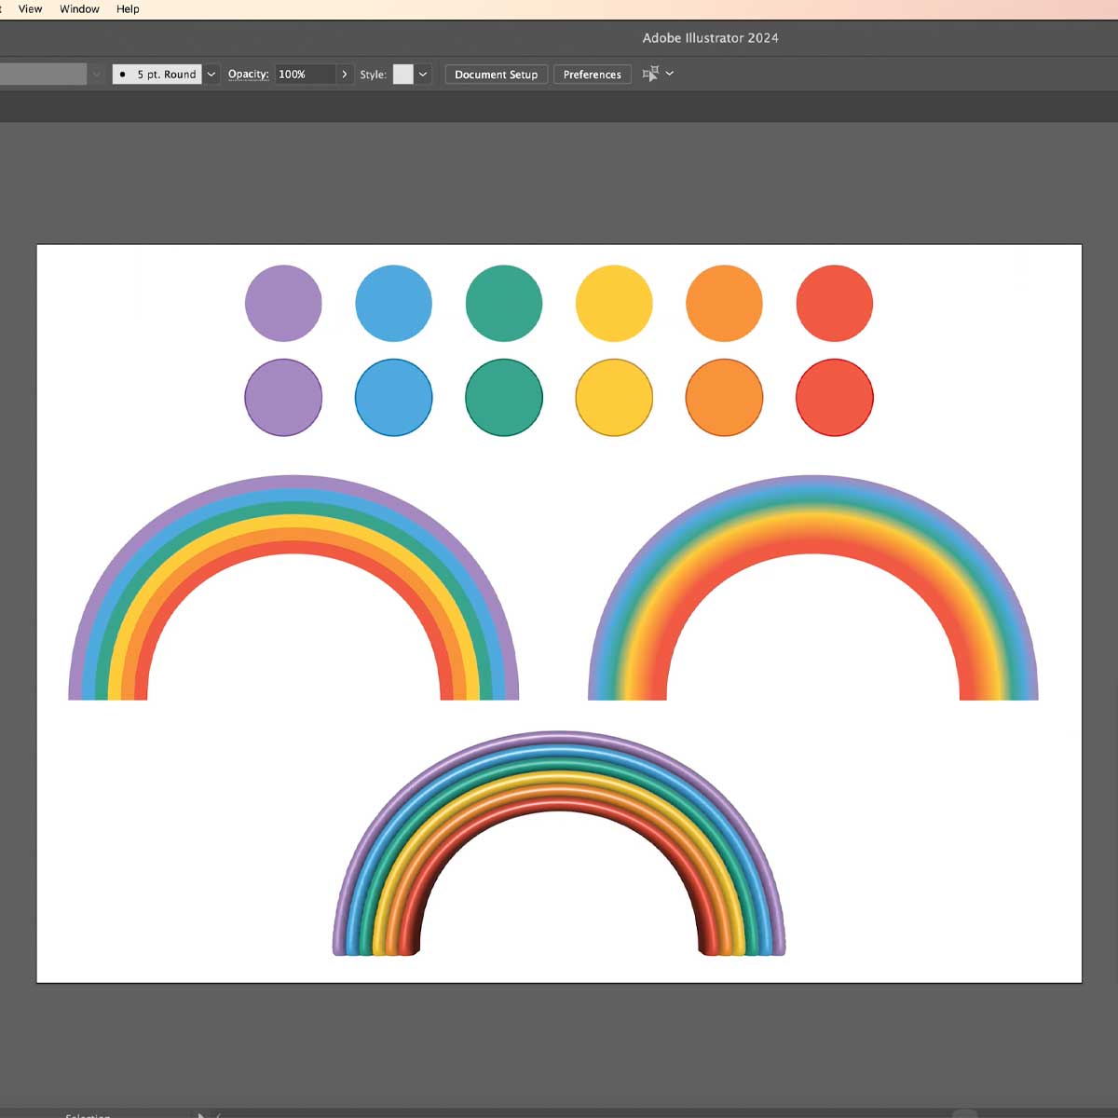Click the align-to-selection icon beside Preferences
1118x1118 pixels.
(650, 74)
